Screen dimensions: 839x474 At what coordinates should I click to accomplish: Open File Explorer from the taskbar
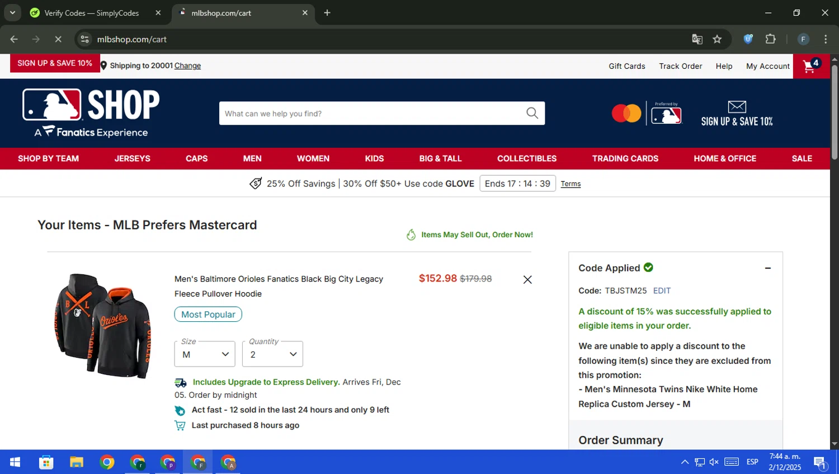pyautogui.click(x=77, y=462)
